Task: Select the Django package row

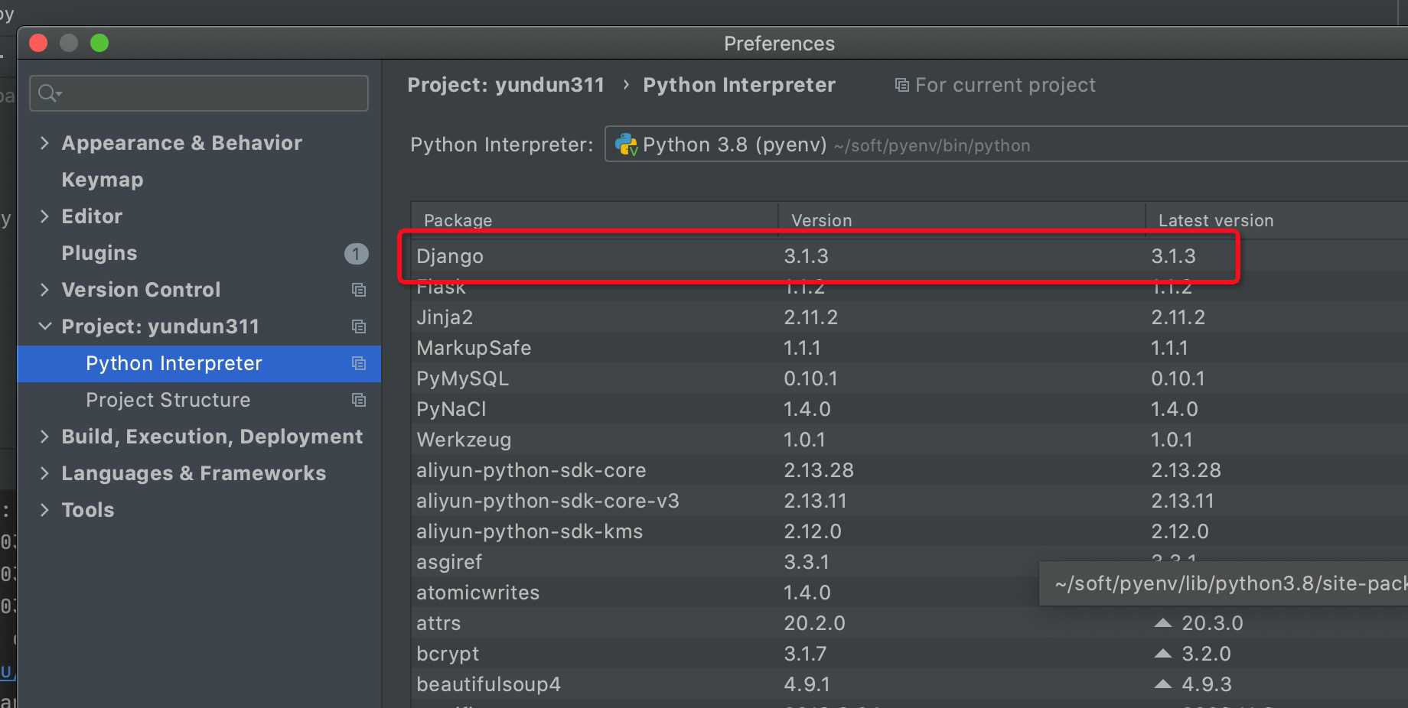Action: [x=597, y=256]
